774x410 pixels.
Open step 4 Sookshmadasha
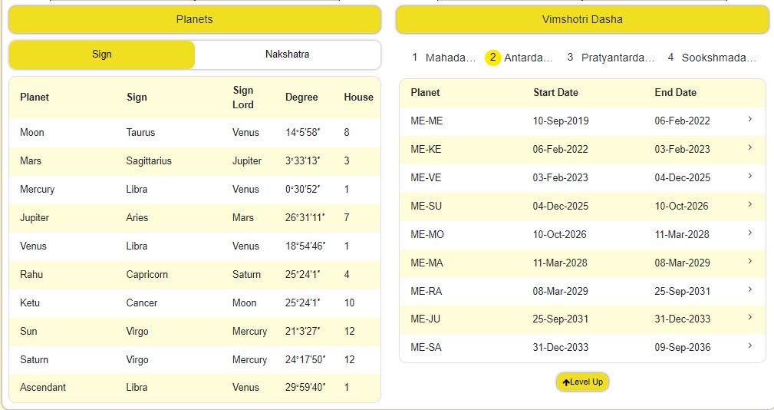pyautogui.click(x=712, y=58)
